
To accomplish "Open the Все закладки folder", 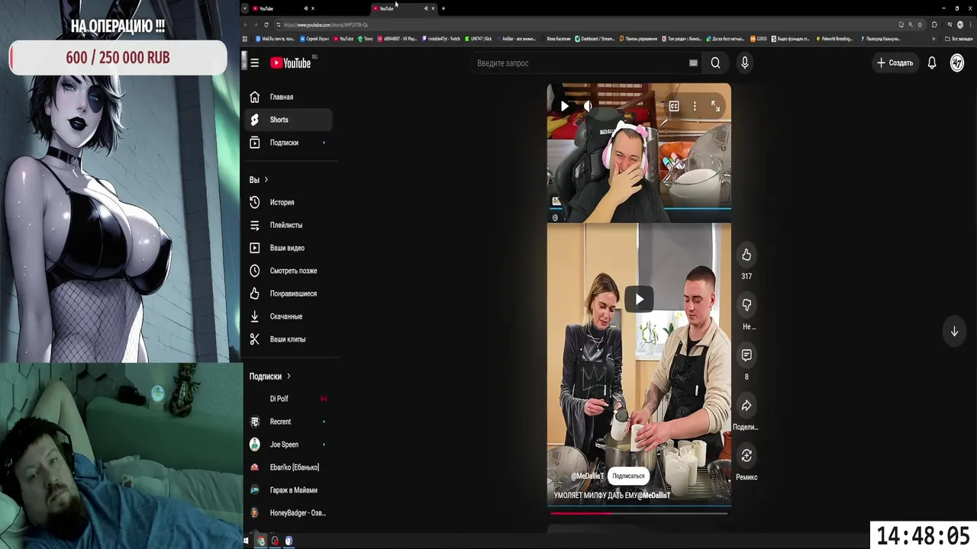I will pos(959,39).
